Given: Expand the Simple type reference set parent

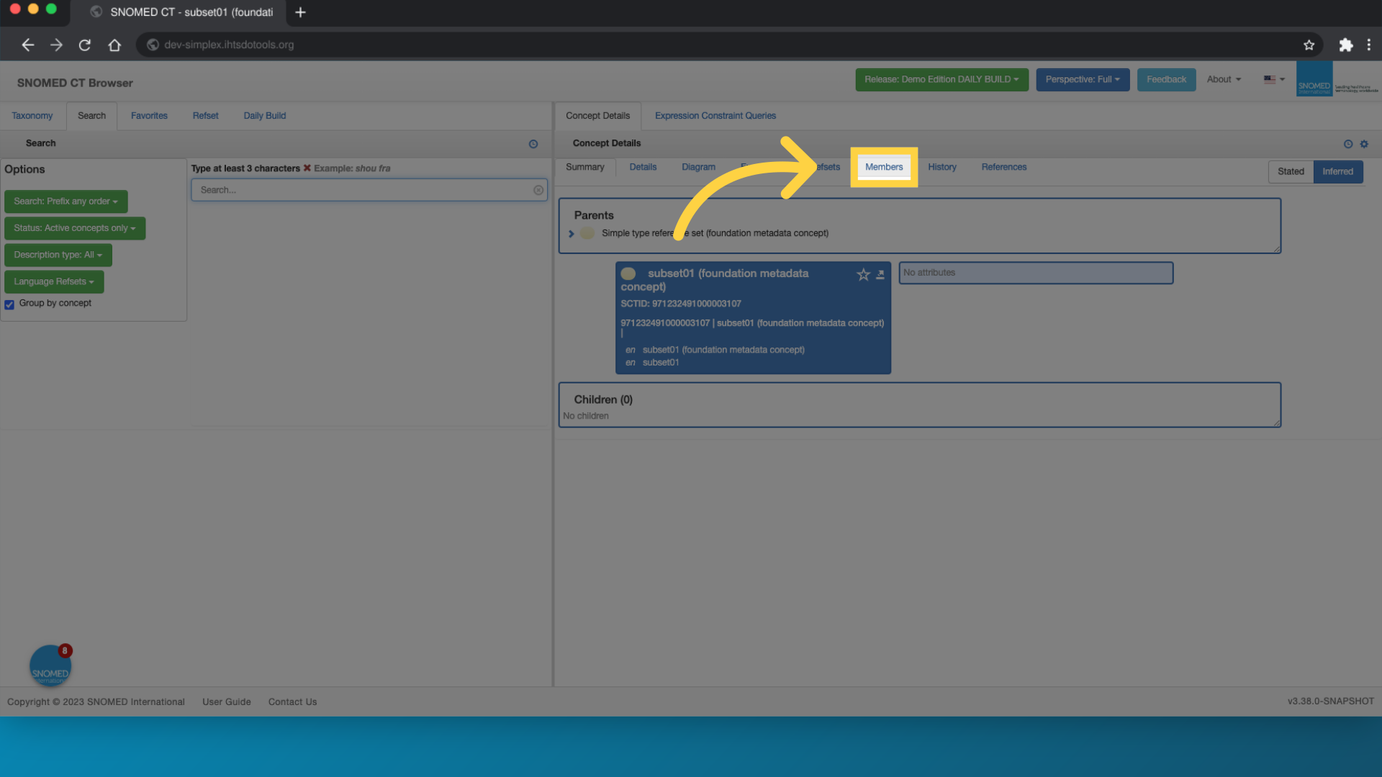Looking at the screenshot, I should pyautogui.click(x=571, y=232).
